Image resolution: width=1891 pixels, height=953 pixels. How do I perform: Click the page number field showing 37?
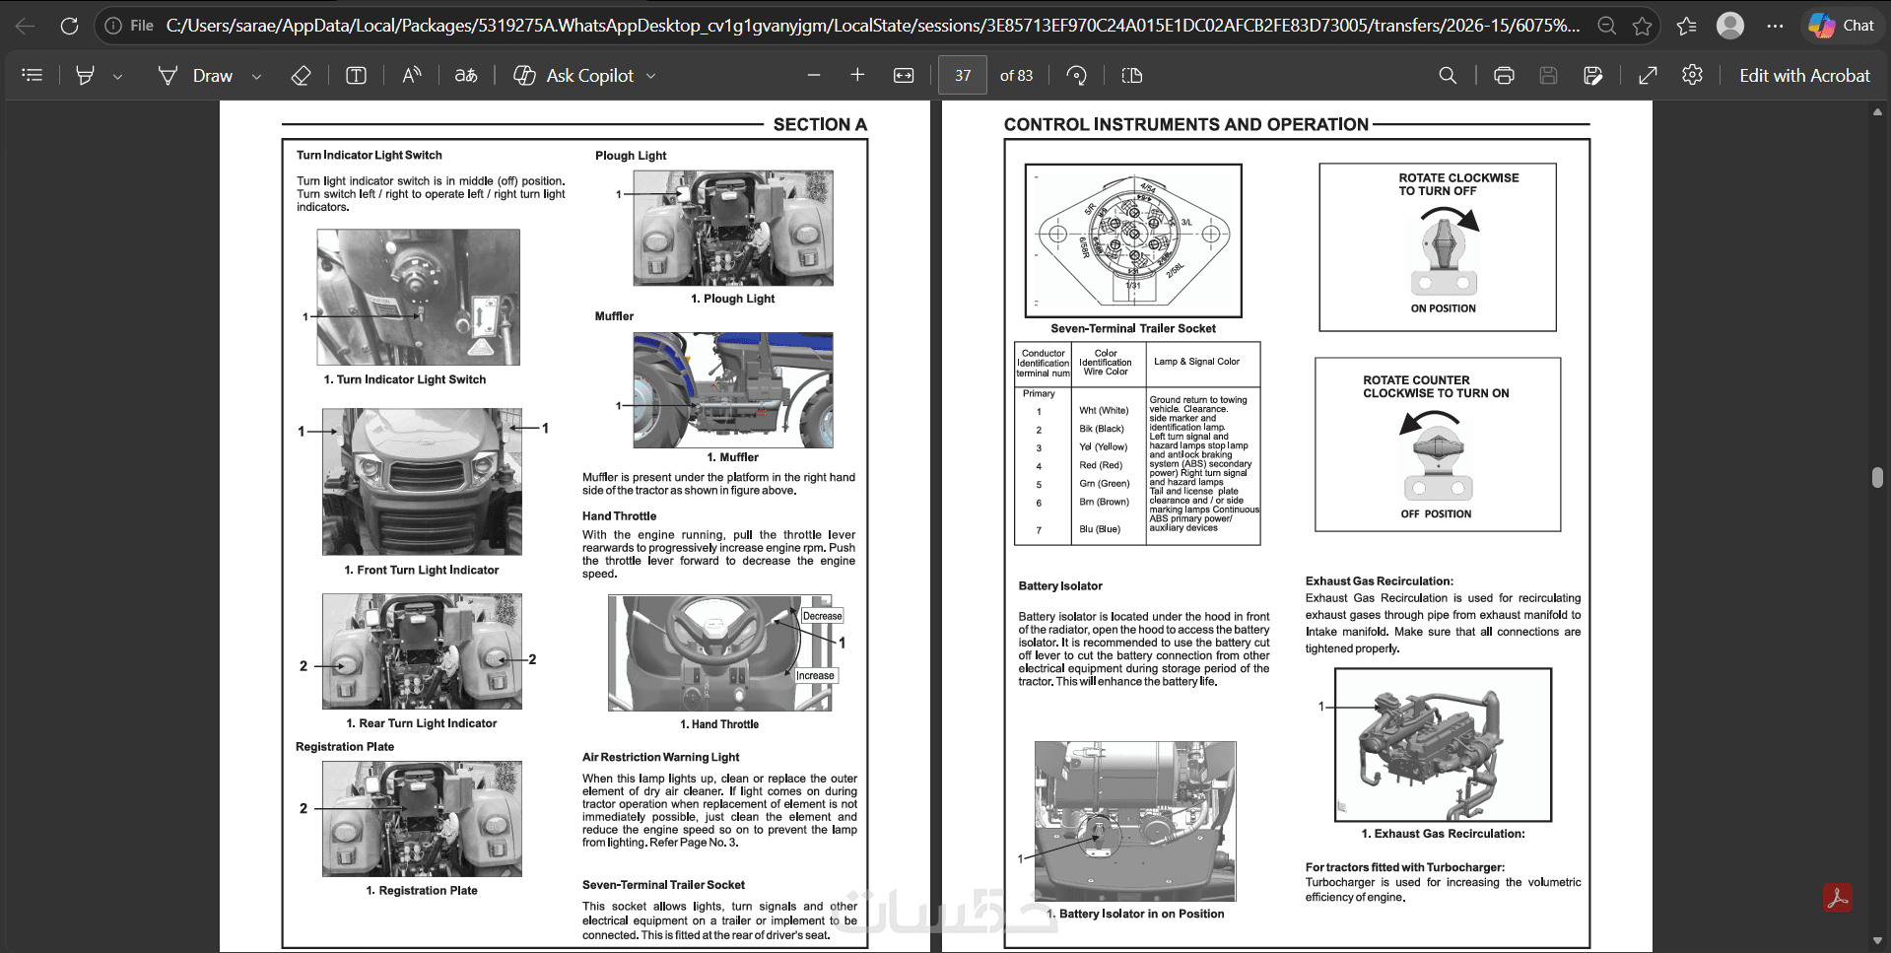tap(963, 75)
